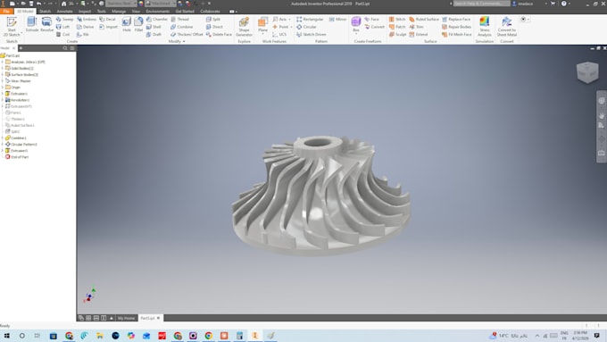The image size is (607, 342).
Task: Expand the Circular Pattern1 feature node
Action: [x=3, y=144]
